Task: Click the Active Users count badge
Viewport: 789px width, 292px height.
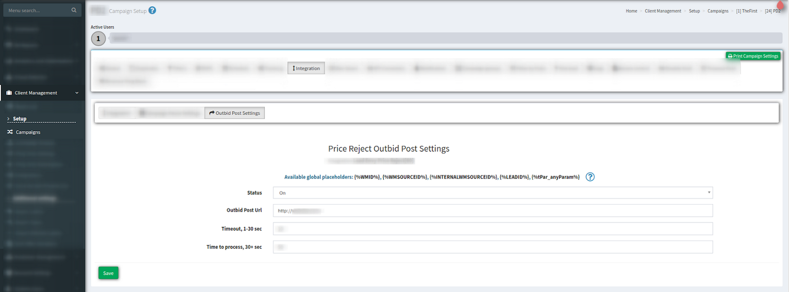Action: tap(98, 38)
